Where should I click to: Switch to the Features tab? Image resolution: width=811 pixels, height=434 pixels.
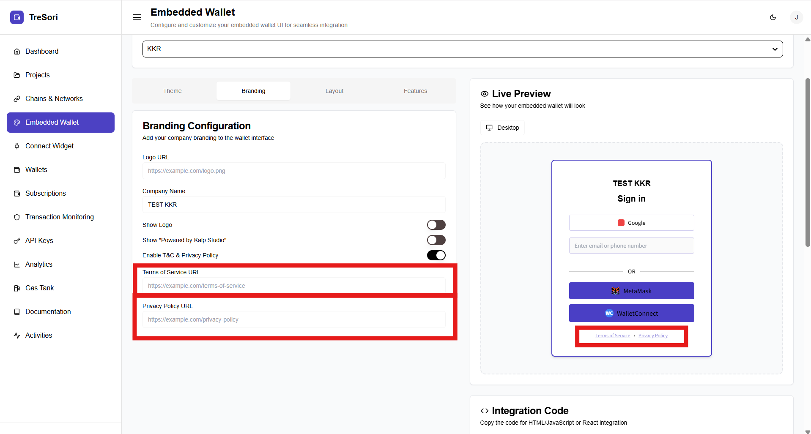pyautogui.click(x=415, y=91)
